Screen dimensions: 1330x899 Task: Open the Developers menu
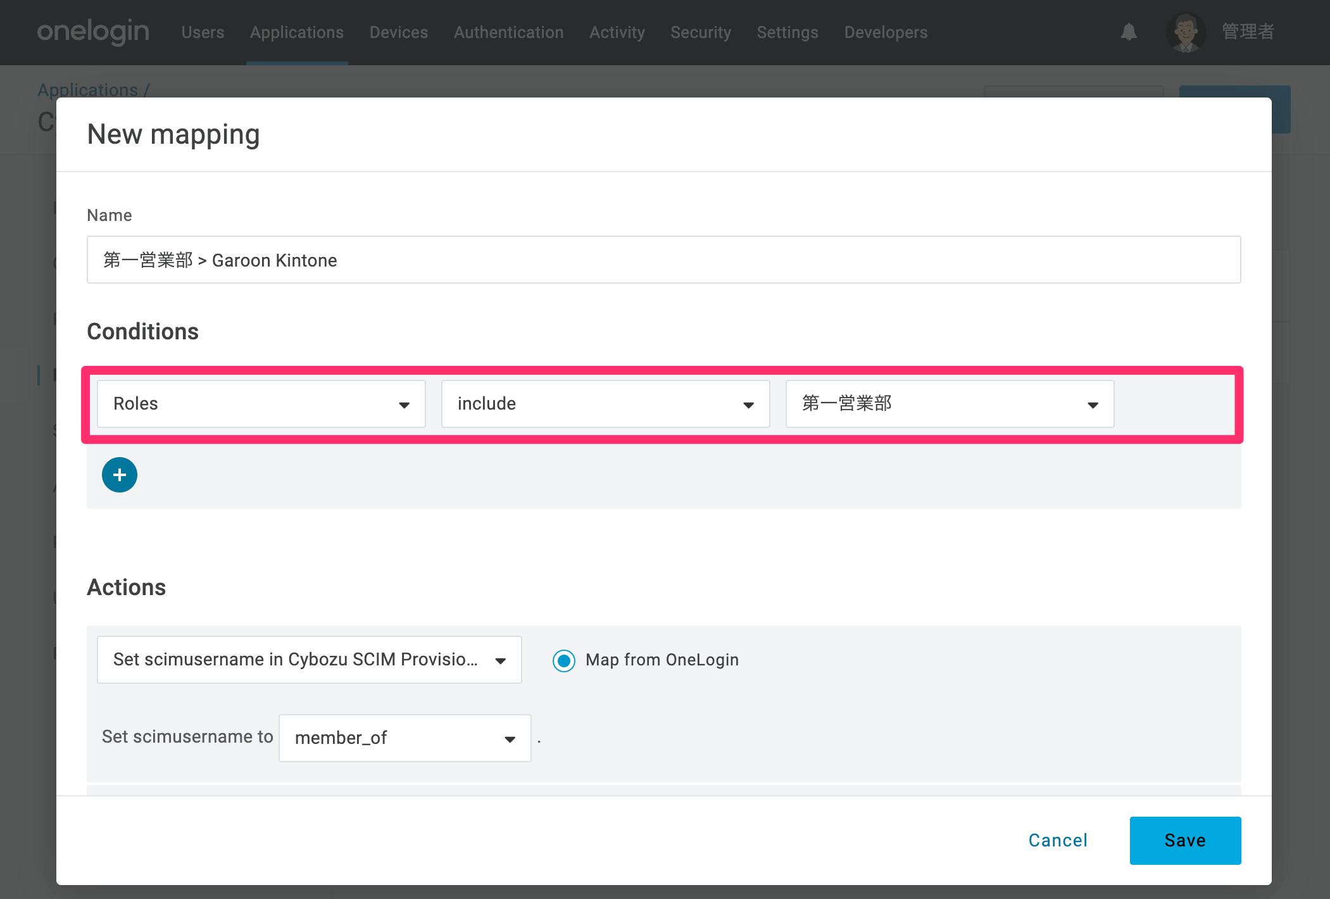886,32
